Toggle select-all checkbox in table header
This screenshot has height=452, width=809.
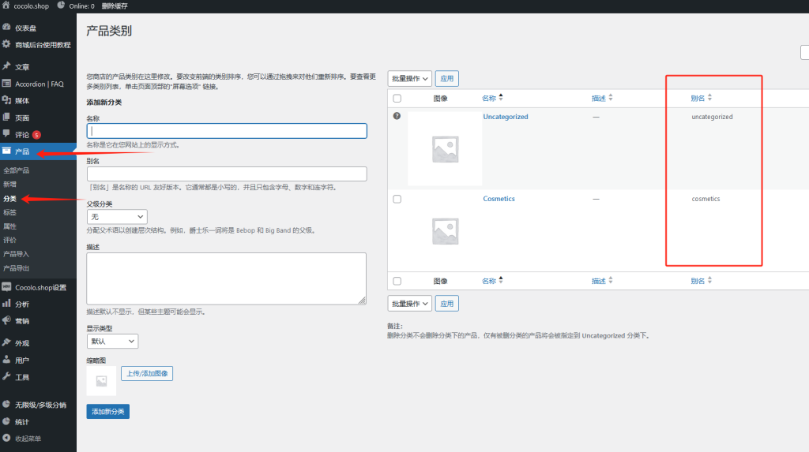point(397,99)
